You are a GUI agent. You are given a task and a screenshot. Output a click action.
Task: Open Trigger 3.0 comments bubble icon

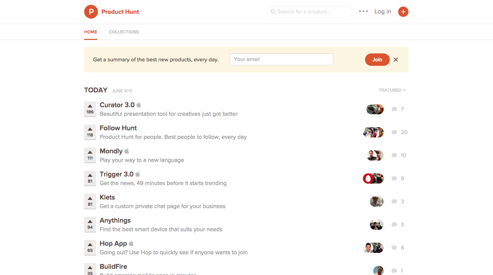click(x=394, y=179)
